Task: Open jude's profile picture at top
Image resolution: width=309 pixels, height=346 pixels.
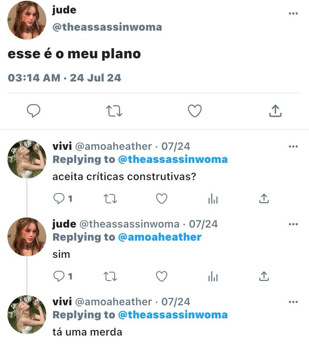Action: point(27,20)
